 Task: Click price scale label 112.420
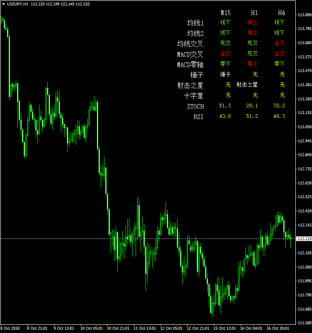tap(305, 211)
